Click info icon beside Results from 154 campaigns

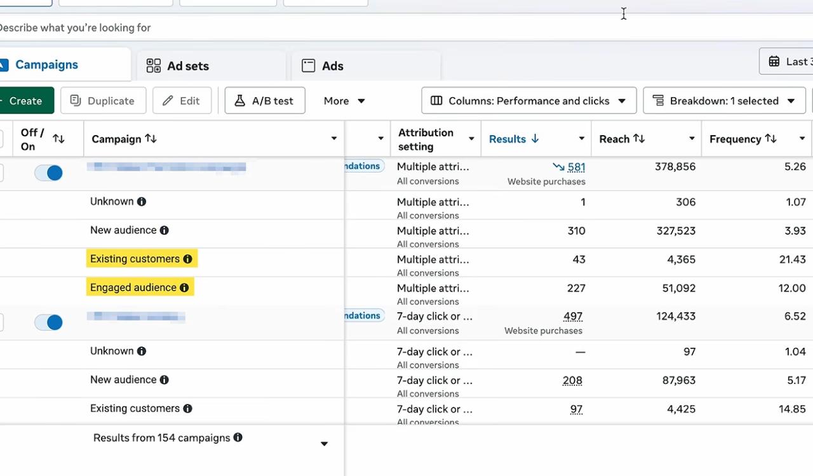point(238,437)
